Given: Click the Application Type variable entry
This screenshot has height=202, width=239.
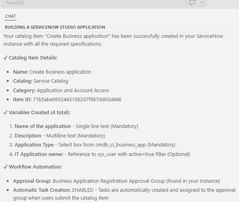Looking at the screenshot, I should 95,145.
